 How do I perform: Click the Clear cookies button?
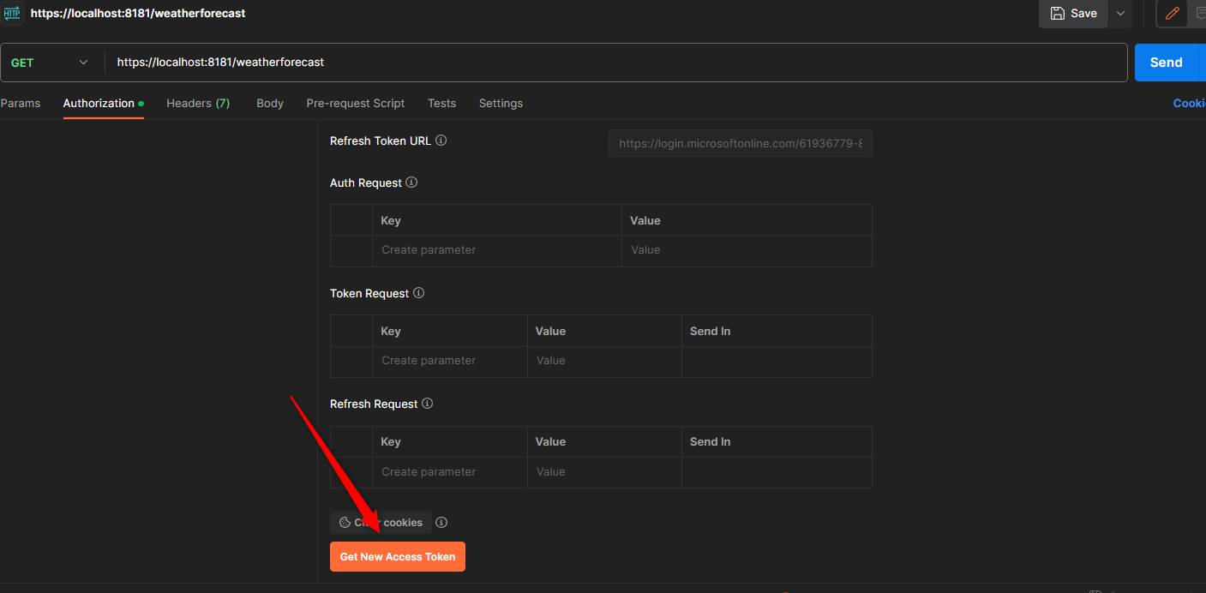coord(381,523)
